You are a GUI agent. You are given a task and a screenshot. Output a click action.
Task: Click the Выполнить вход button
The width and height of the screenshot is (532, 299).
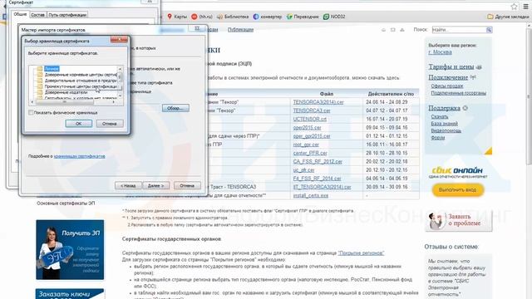click(x=458, y=190)
